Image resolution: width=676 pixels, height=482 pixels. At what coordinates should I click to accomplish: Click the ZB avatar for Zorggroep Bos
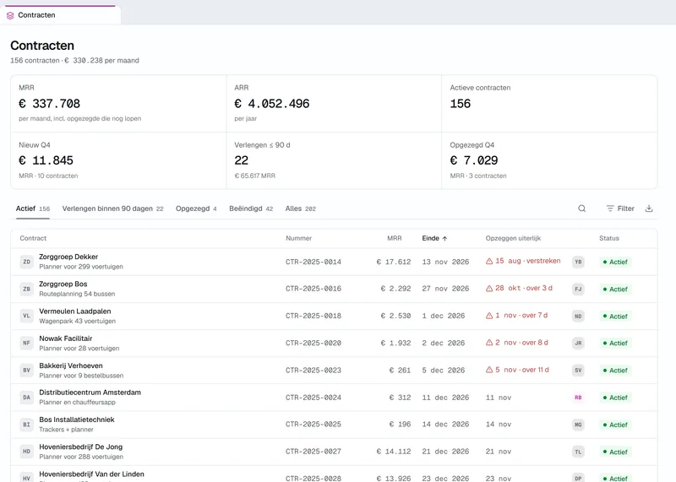click(27, 289)
